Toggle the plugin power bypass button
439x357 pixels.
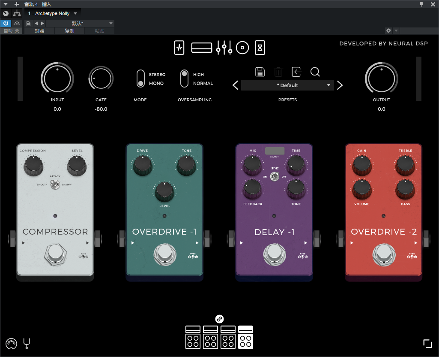[x=6, y=23]
